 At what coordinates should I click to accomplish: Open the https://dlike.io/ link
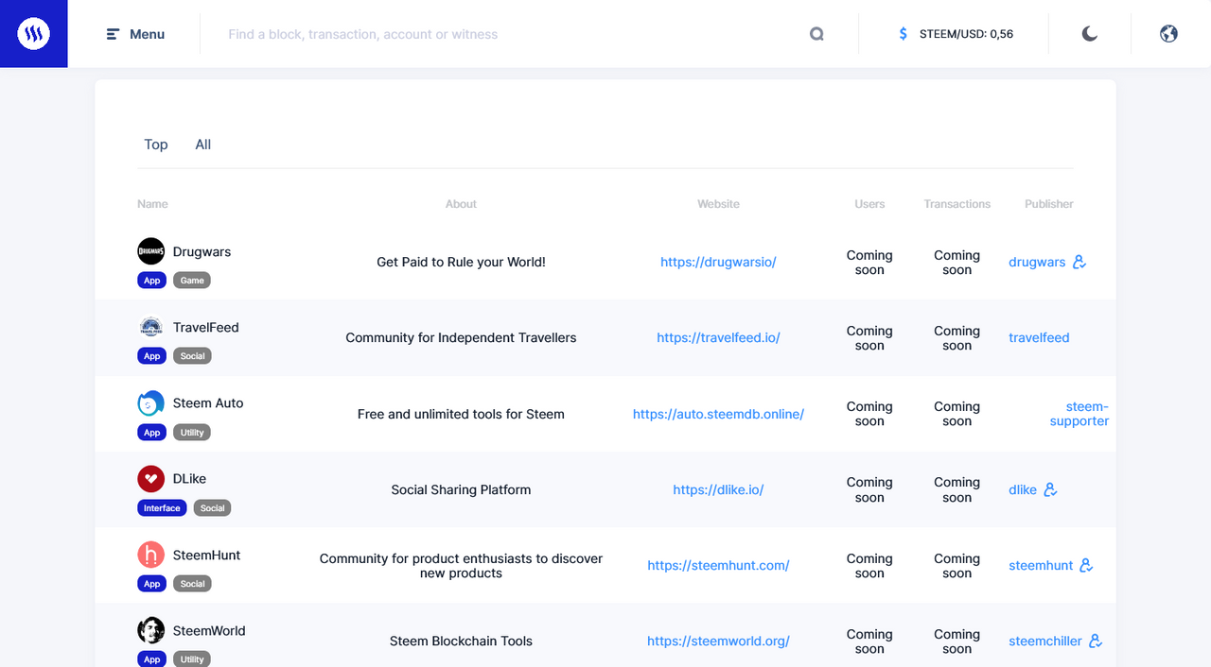click(x=718, y=489)
